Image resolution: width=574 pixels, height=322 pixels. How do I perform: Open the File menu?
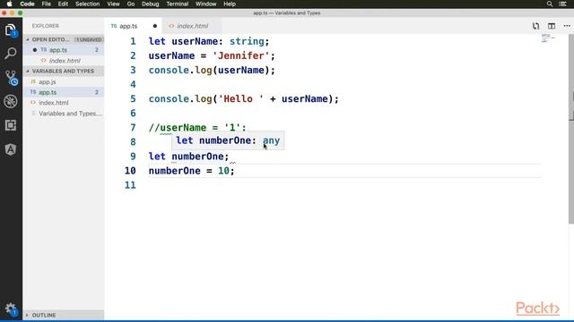[46, 4]
